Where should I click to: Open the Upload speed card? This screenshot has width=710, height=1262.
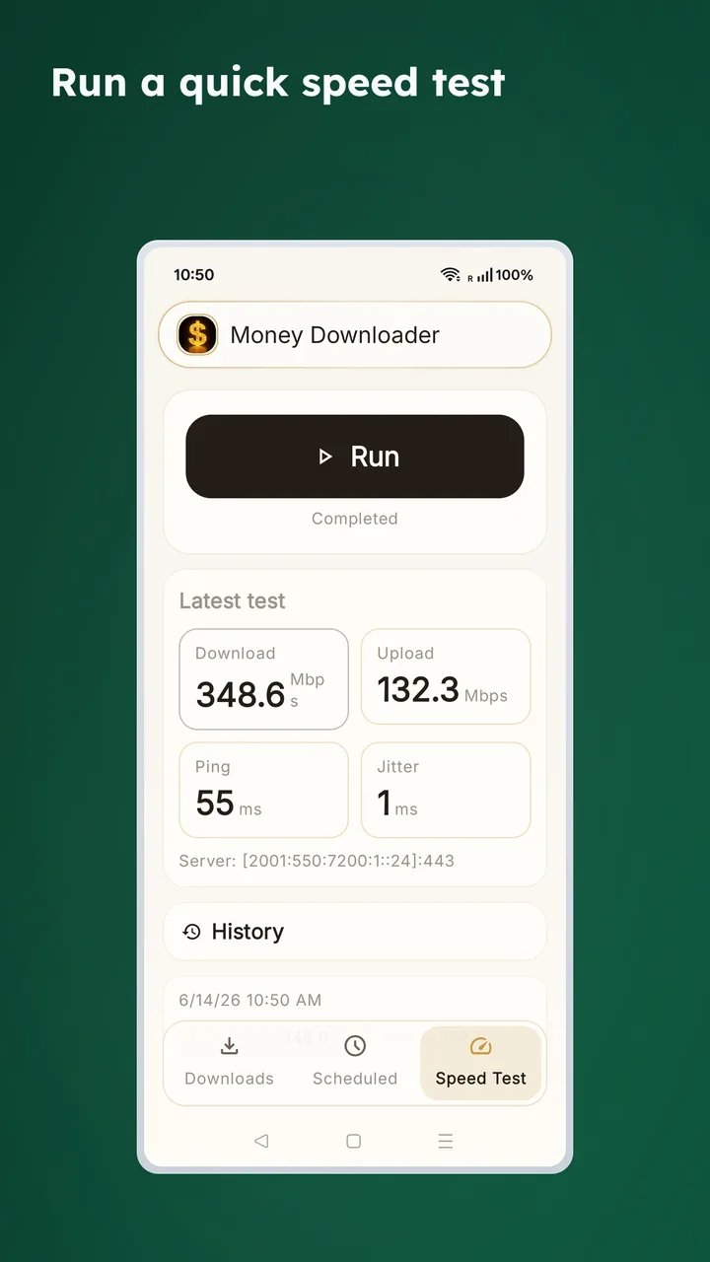point(446,676)
